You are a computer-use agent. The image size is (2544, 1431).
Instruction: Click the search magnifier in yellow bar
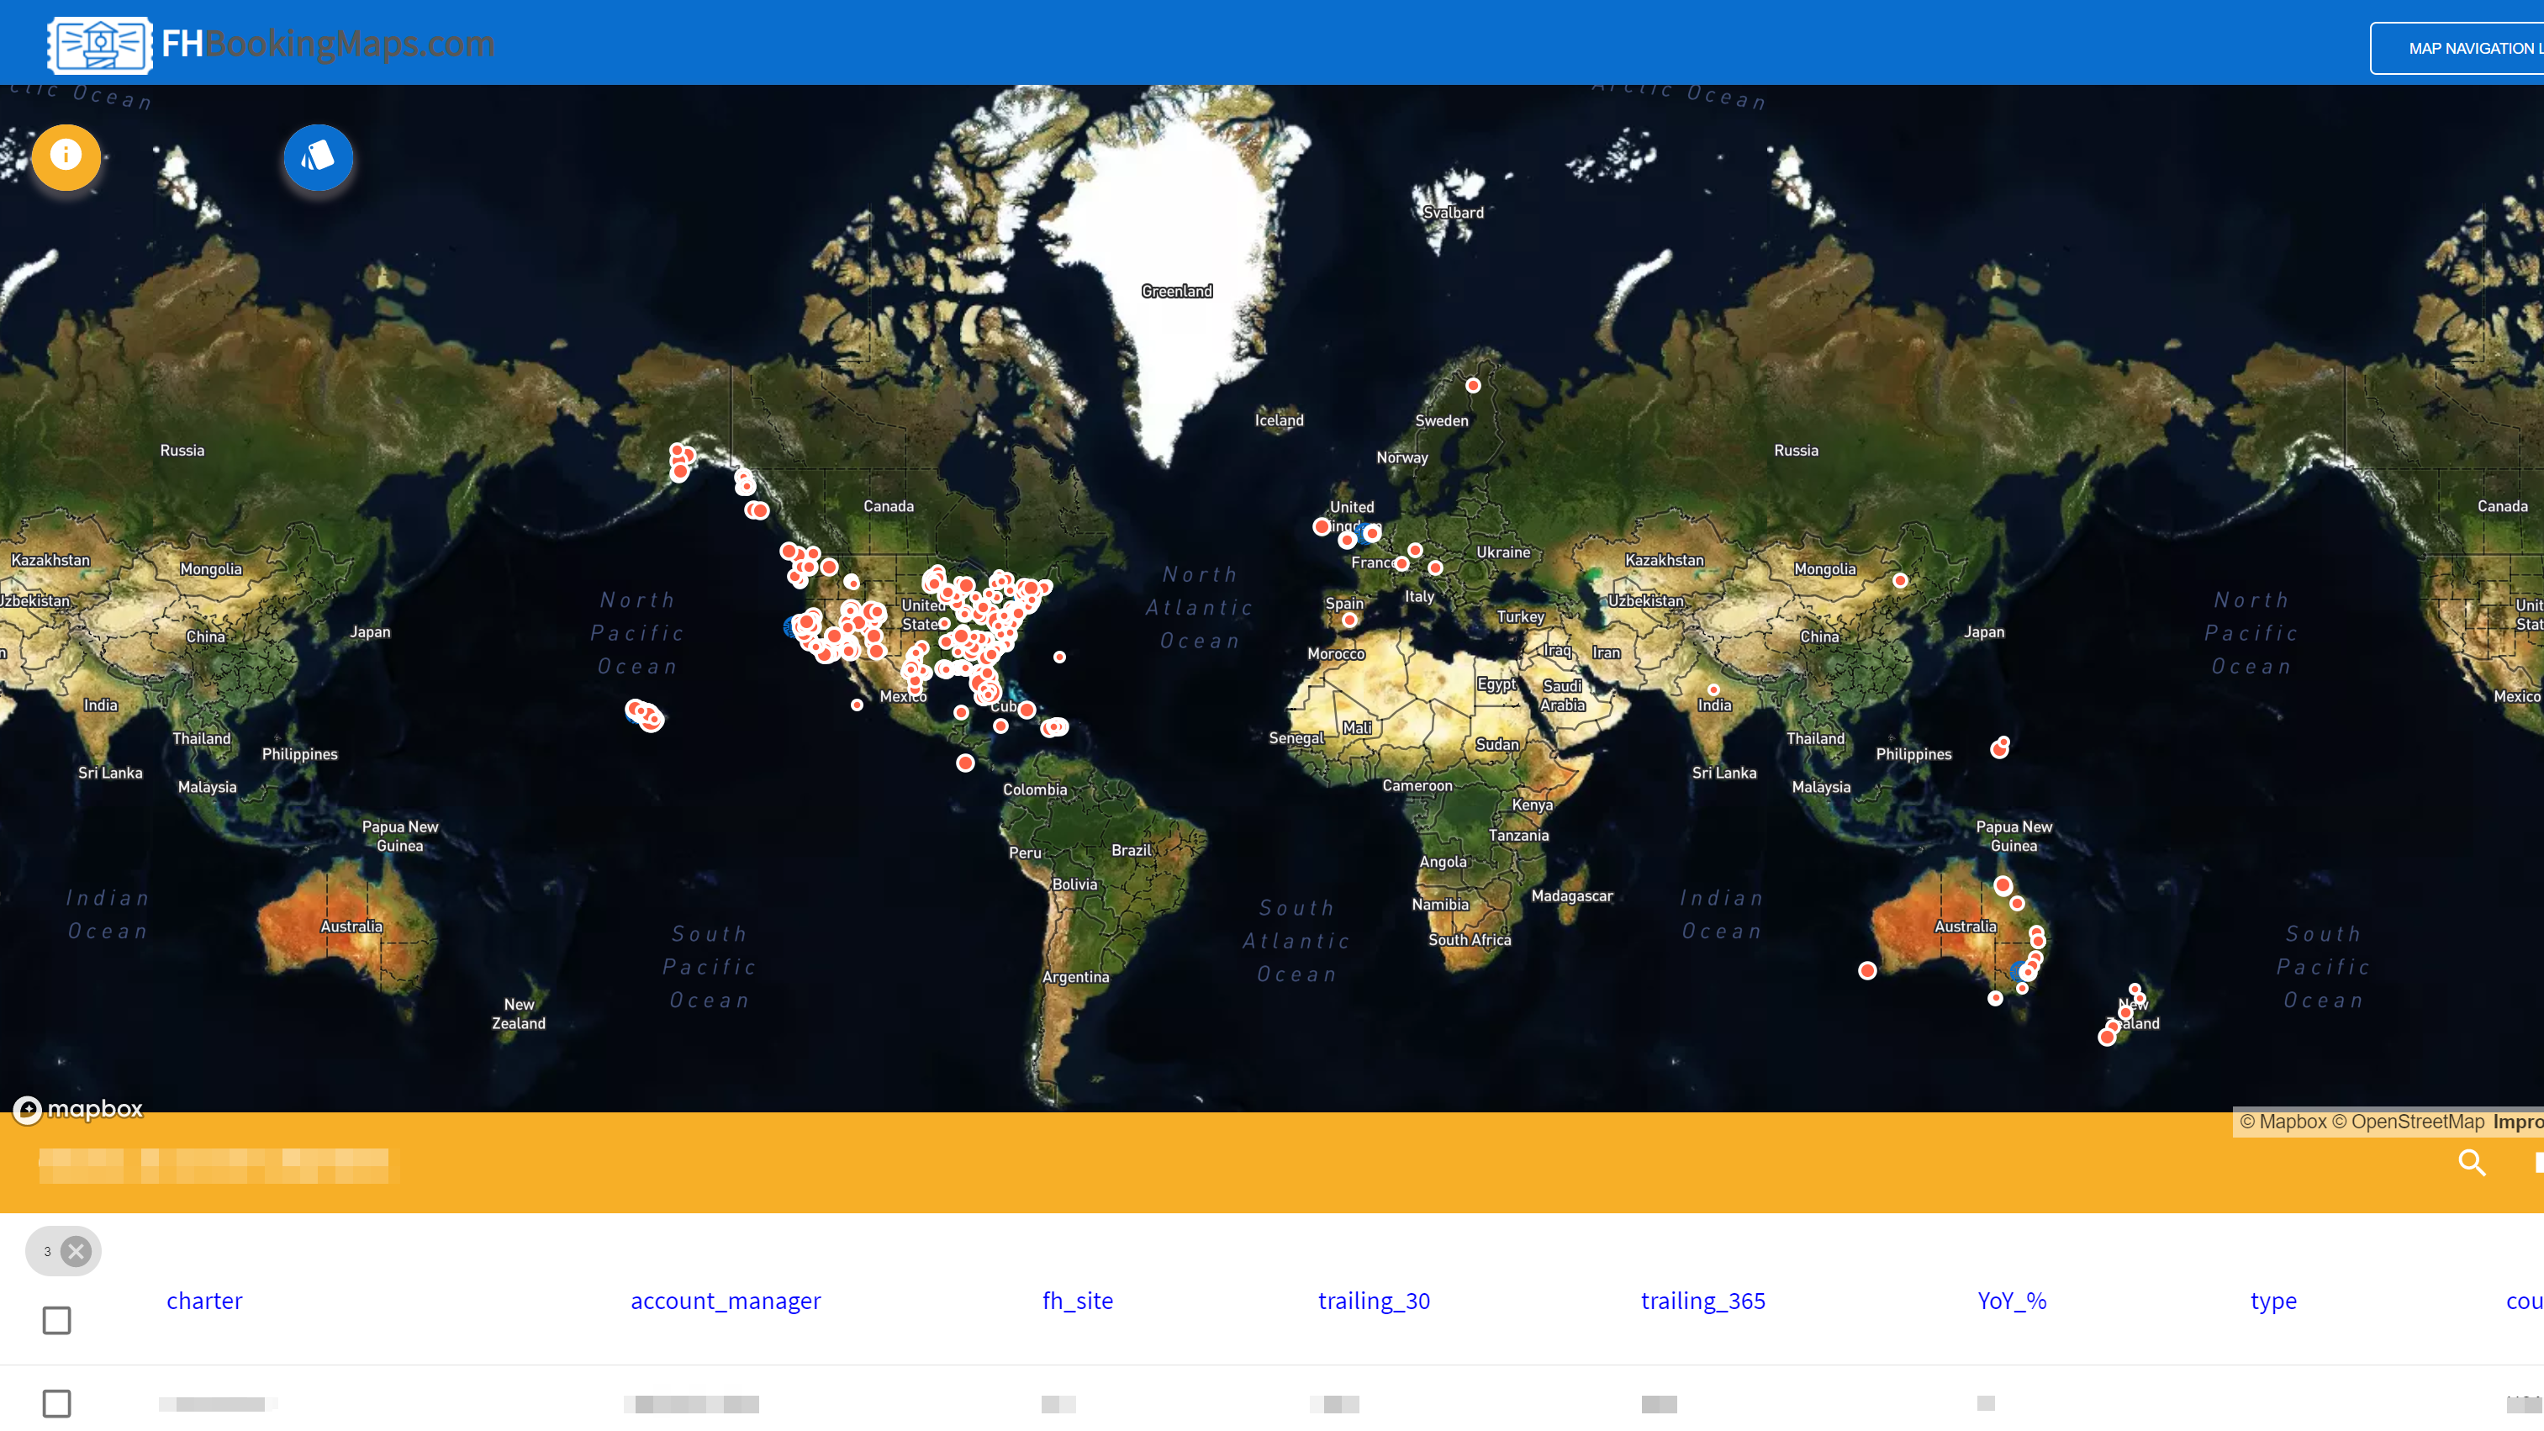pos(2471,1163)
